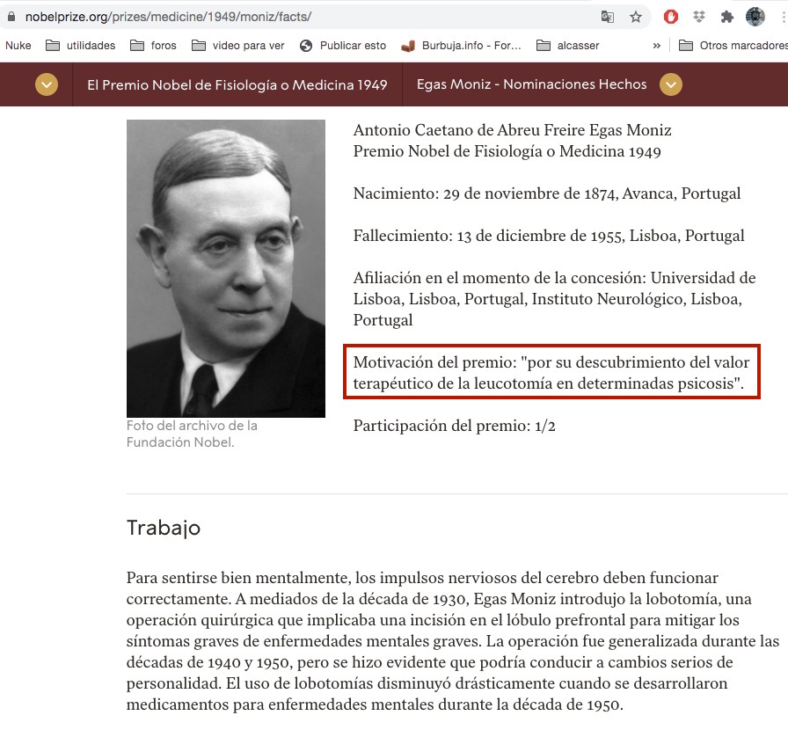View site security lock information
The width and height of the screenshot is (788, 730).
pyautogui.click(x=11, y=17)
